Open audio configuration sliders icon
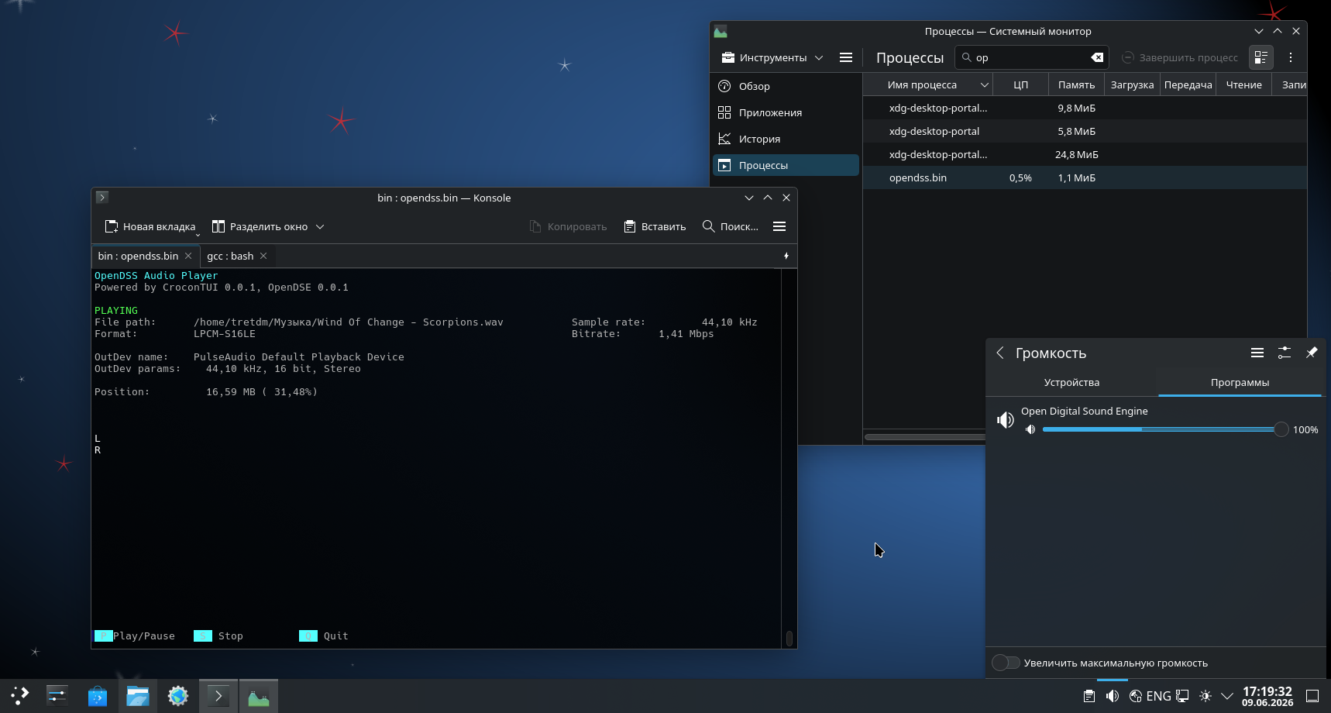The width and height of the screenshot is (1331, 713). 1285,353
